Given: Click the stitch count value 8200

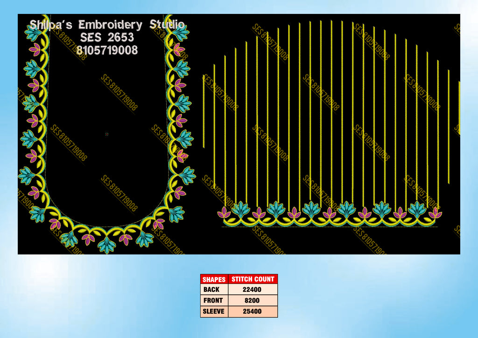Looking at the screenshot, I should coord(252,301).
